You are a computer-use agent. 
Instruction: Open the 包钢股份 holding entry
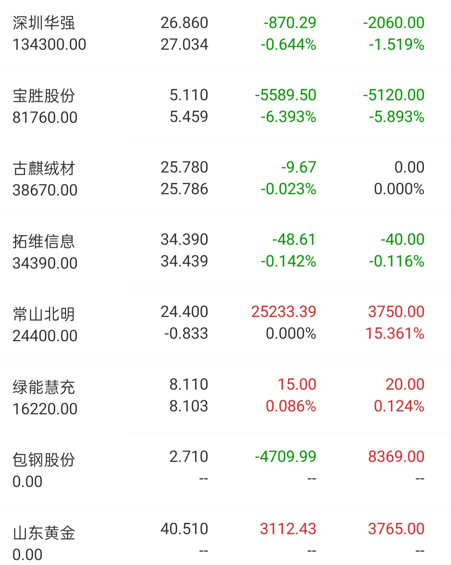pyautogui.click(x=225, y=470)
